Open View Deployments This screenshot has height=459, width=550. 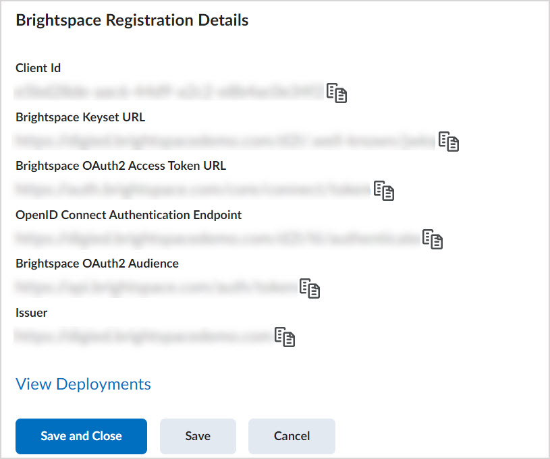point(82,384)
